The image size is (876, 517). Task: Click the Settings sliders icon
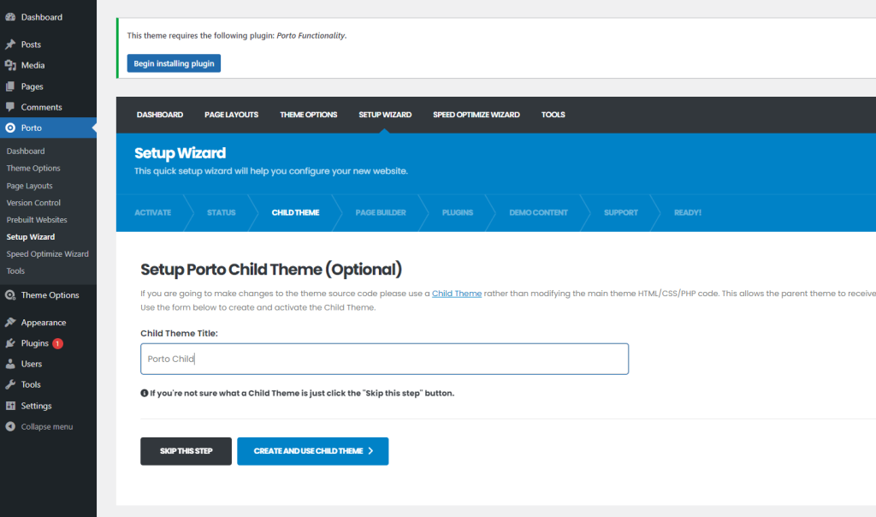pyautogui.click(x=10, y=406)
